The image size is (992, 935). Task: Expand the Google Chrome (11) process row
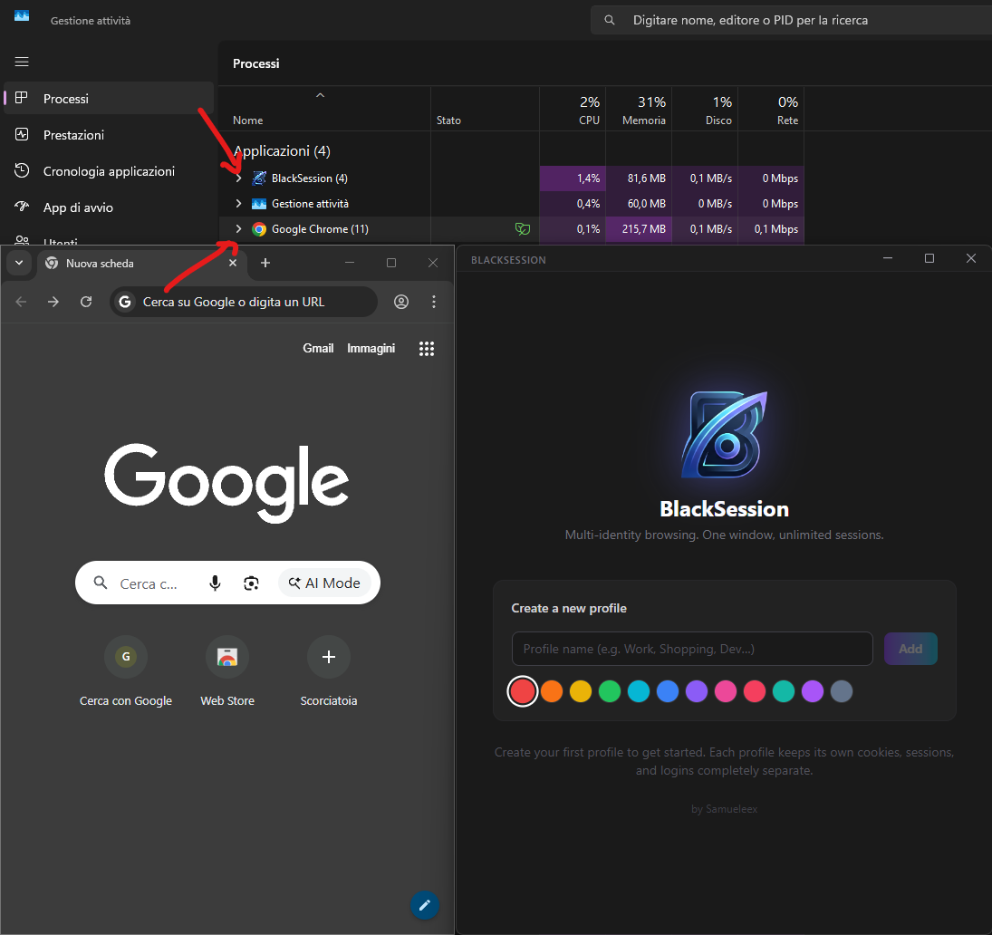[x=238, y=229]
